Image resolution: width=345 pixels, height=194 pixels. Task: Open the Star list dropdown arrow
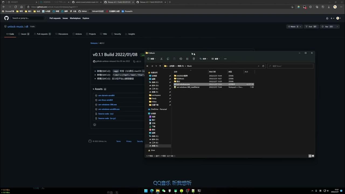pos(337,27)
